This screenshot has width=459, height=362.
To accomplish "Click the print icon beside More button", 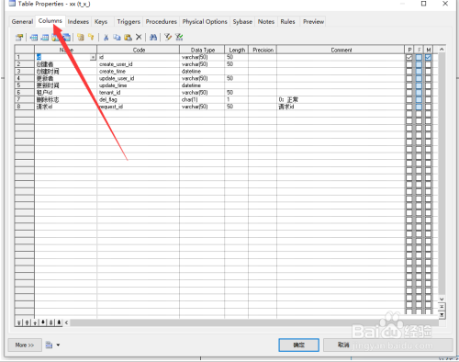I will [x=49, y=345].
